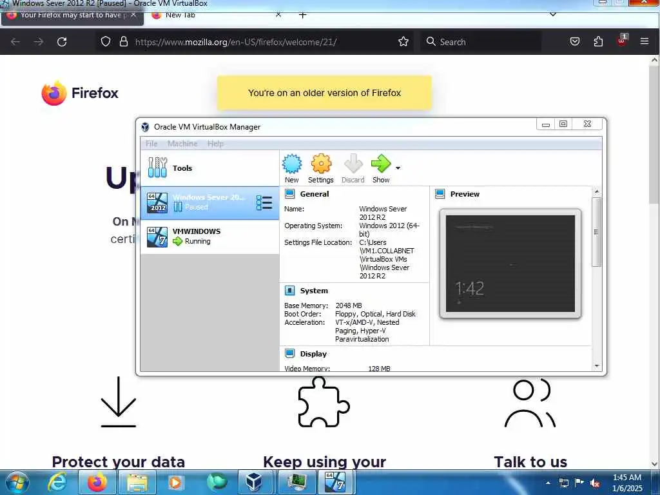Screen dimensions: 660x495
Task: Select the VMWINDOWS running VM
Action: click(209, 237)
